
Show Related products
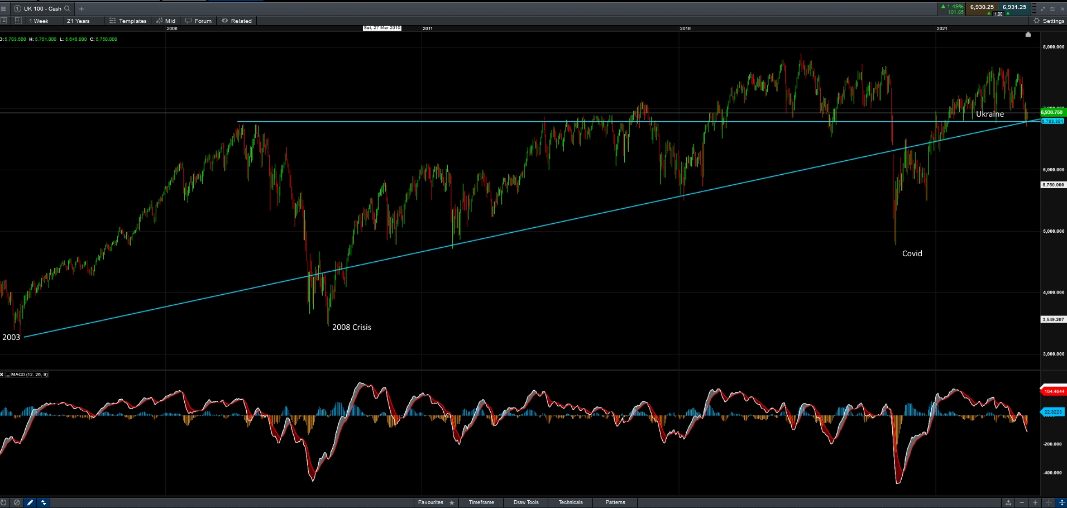[237, 21]
